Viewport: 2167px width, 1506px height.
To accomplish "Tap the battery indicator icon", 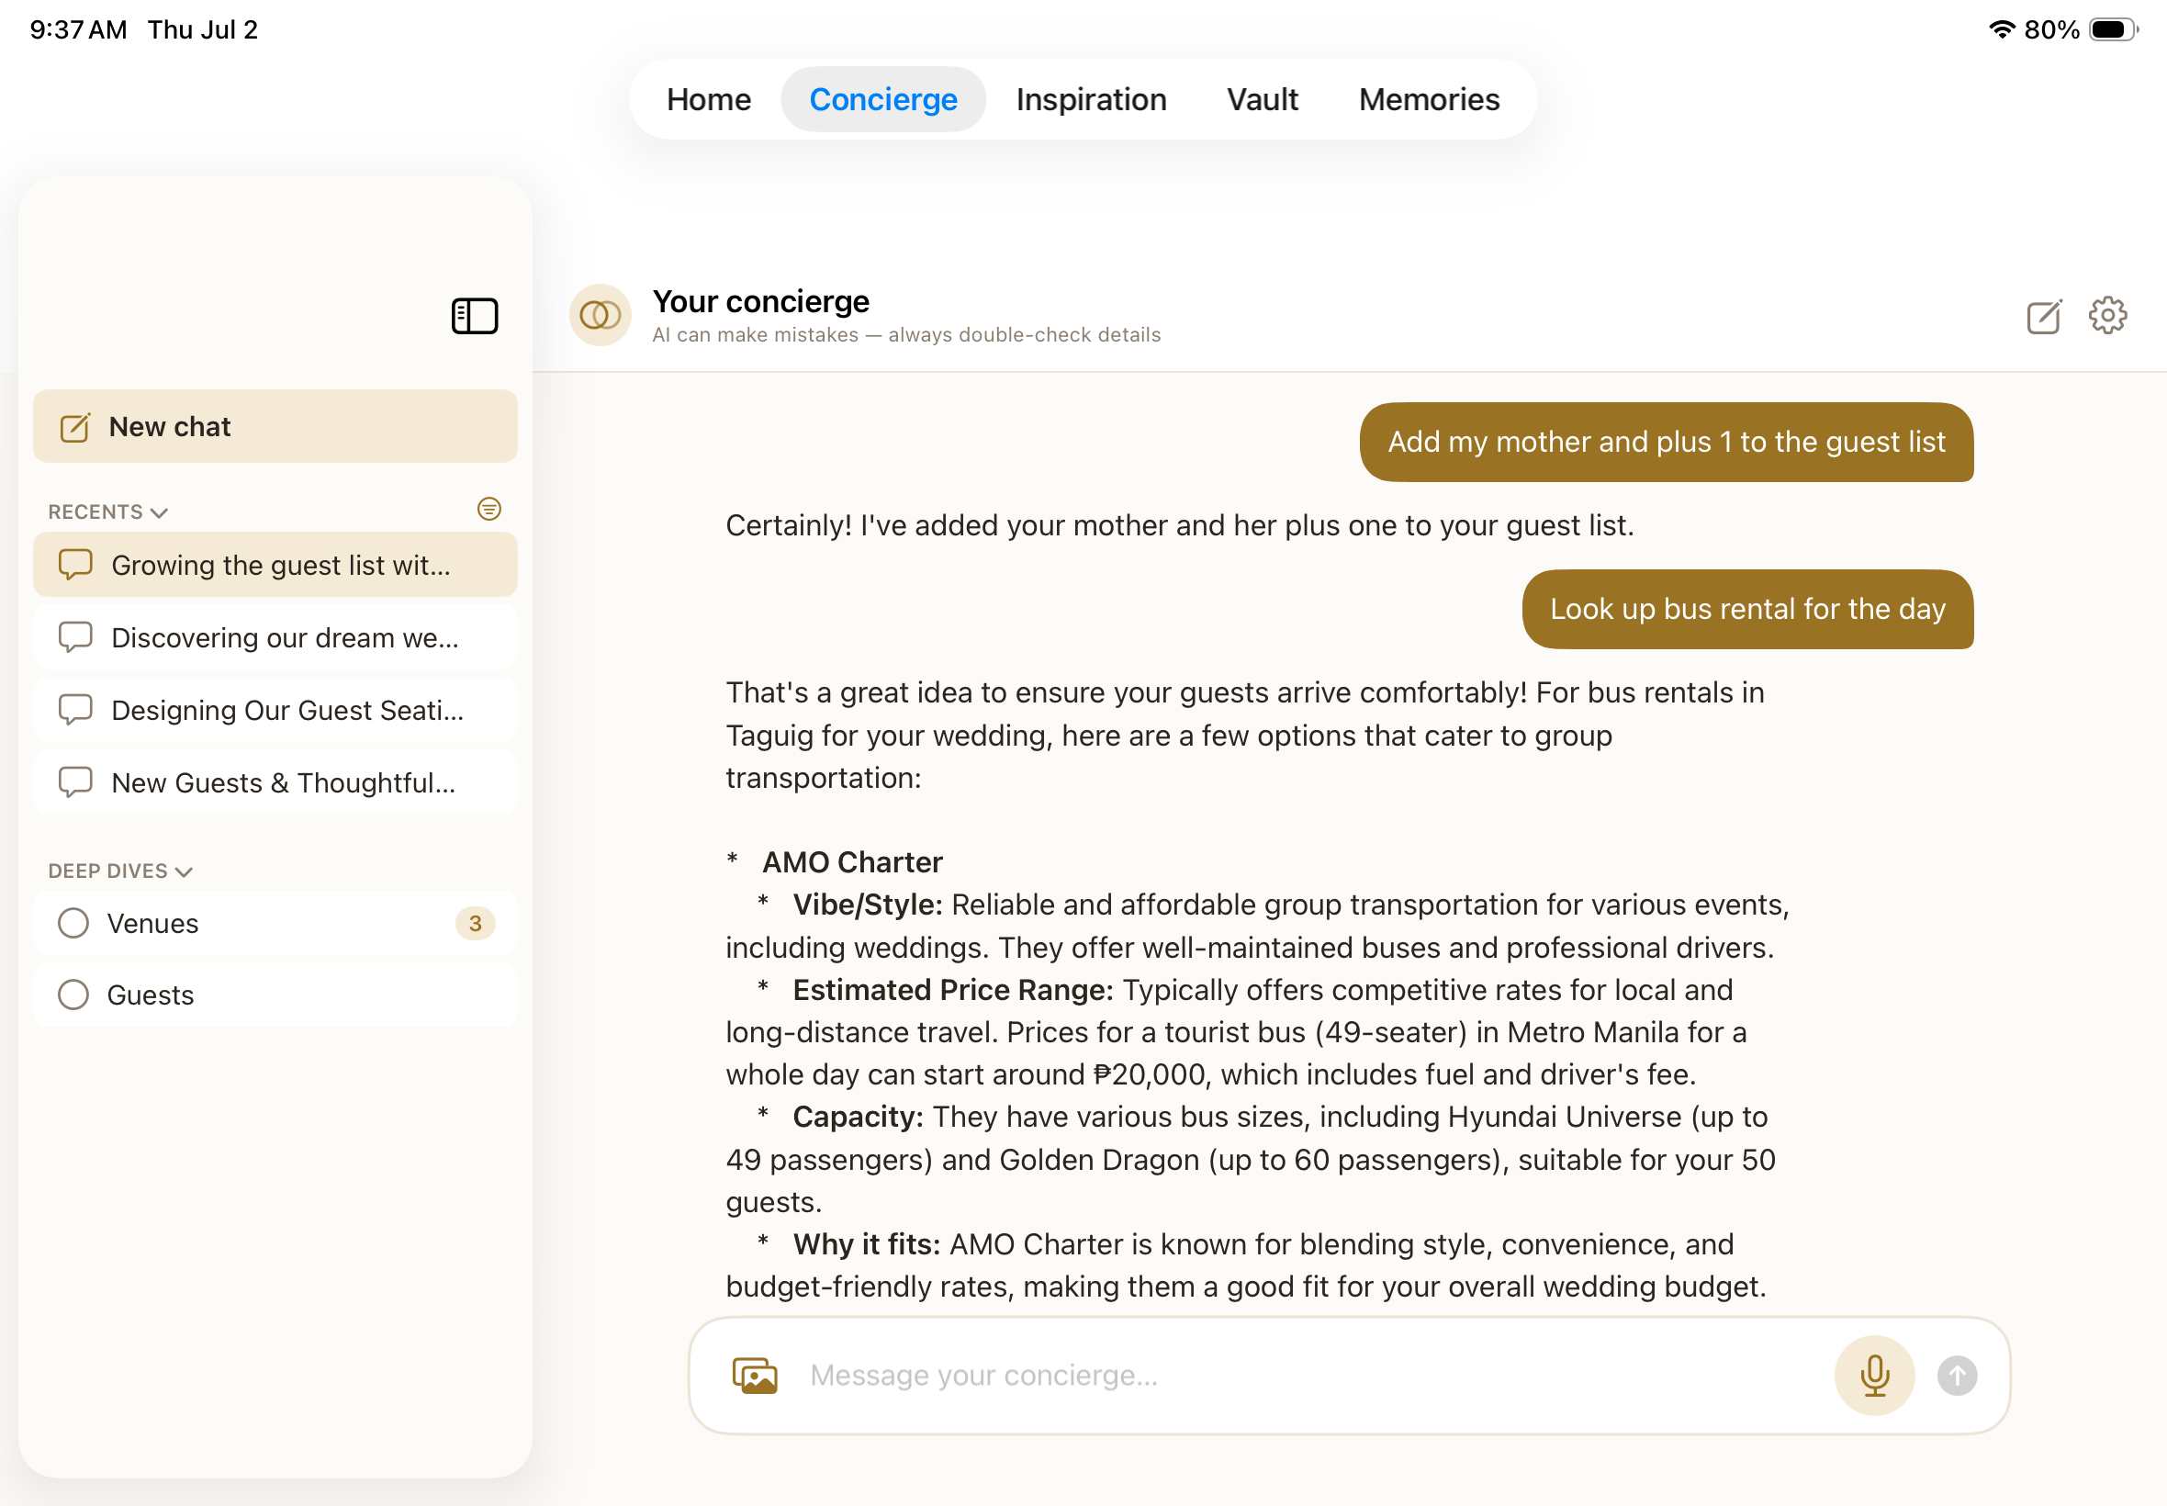I will 2113,29.
